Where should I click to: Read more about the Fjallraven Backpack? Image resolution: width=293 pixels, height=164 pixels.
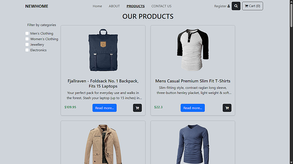[105, 108]
